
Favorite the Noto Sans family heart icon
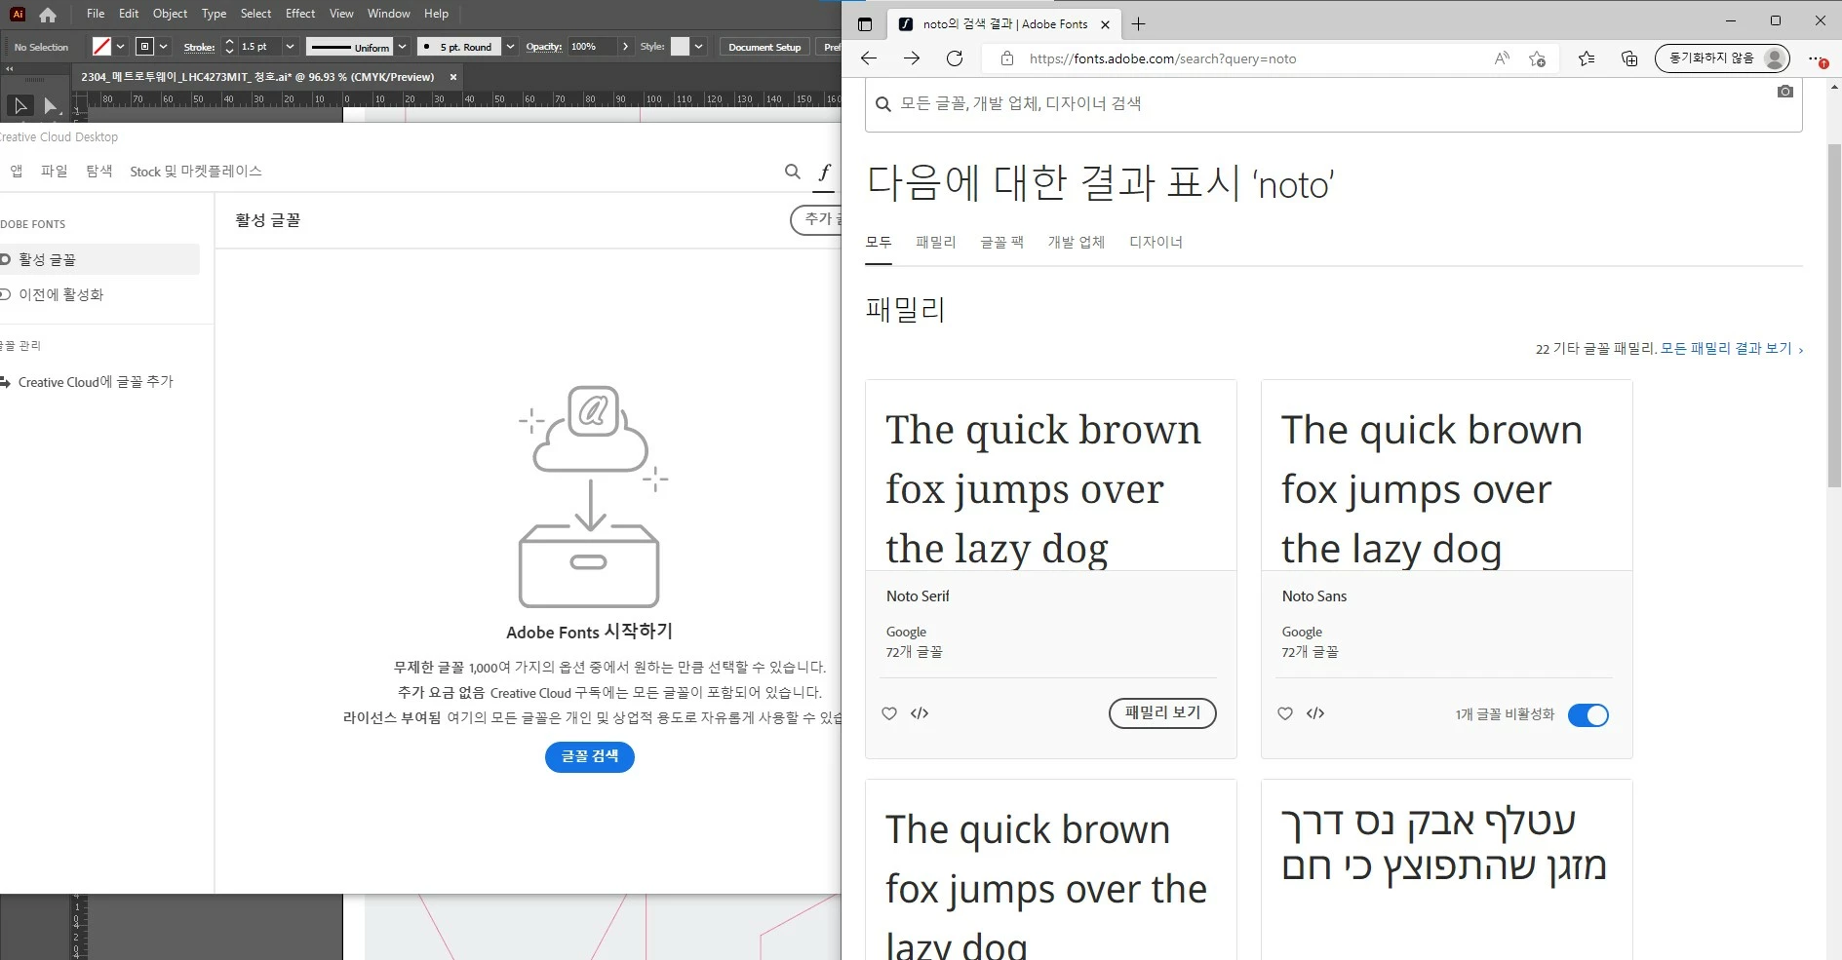click(1285, 713)
